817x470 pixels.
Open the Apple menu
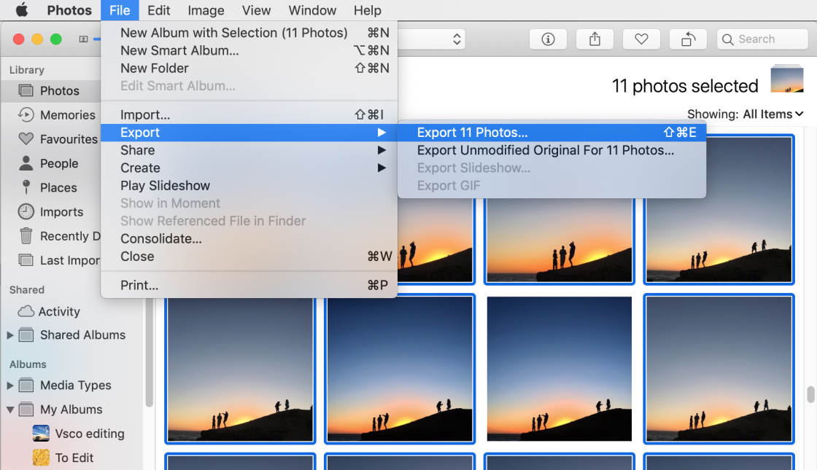click(x=21, y=10)
